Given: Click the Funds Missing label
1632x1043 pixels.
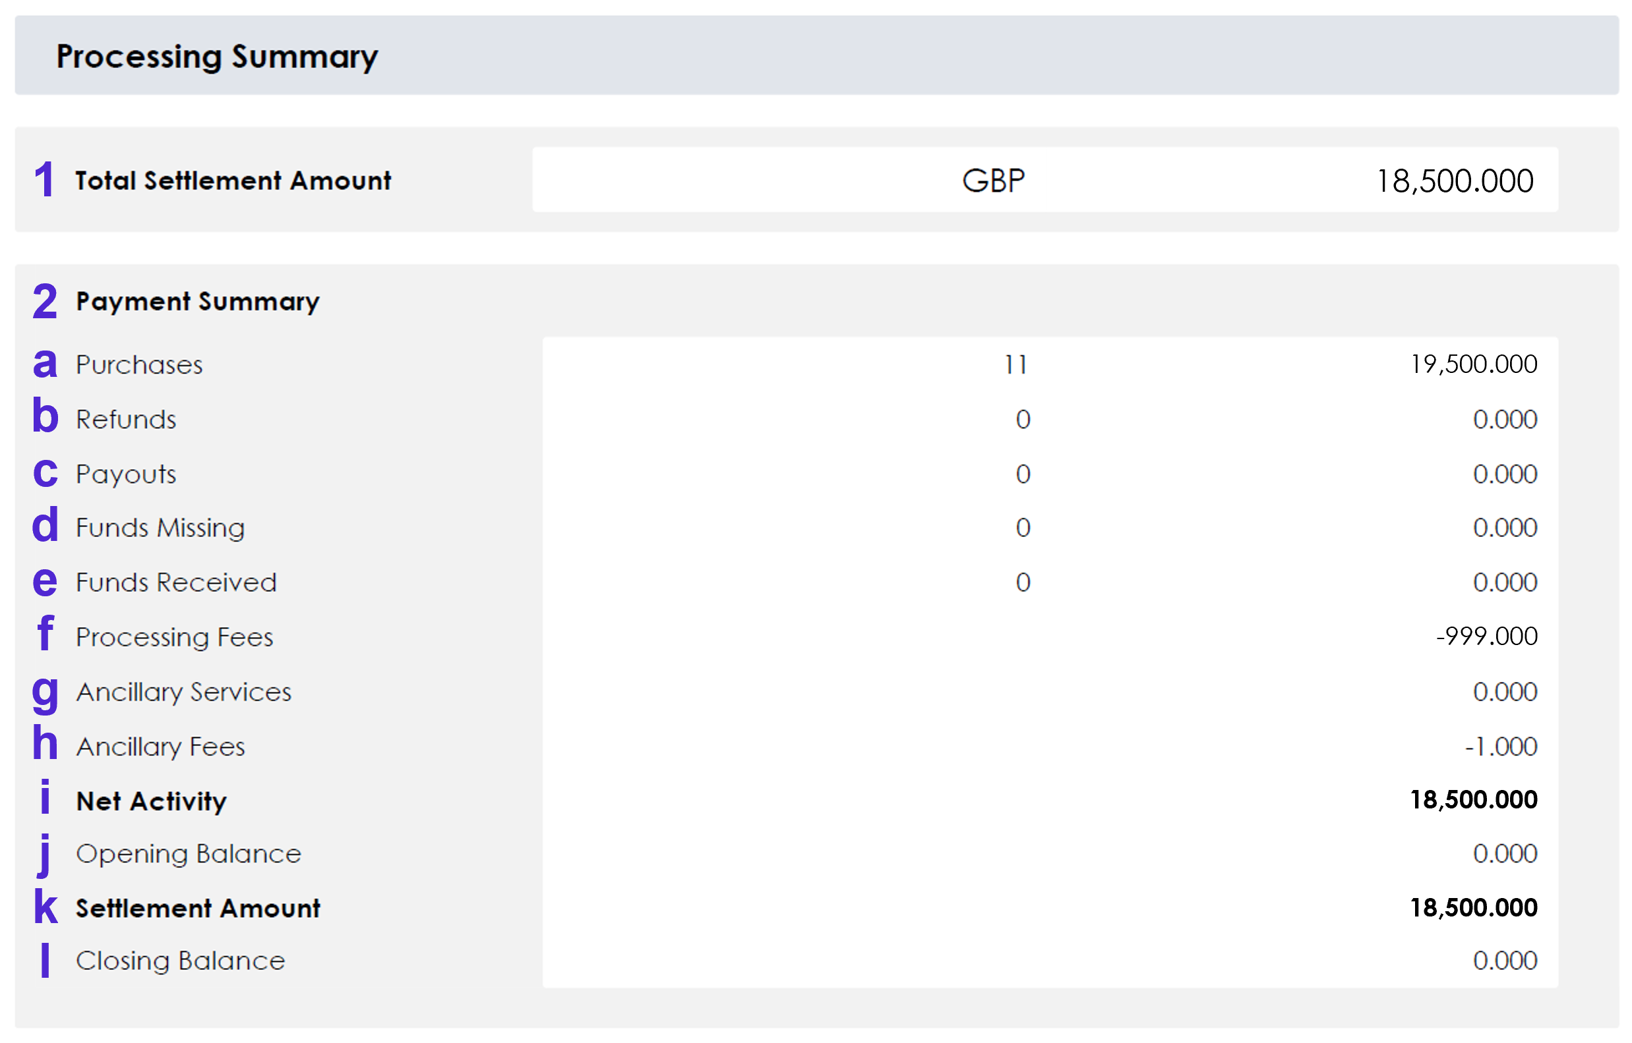Looking at the screenshot, I should coord(160,528).
